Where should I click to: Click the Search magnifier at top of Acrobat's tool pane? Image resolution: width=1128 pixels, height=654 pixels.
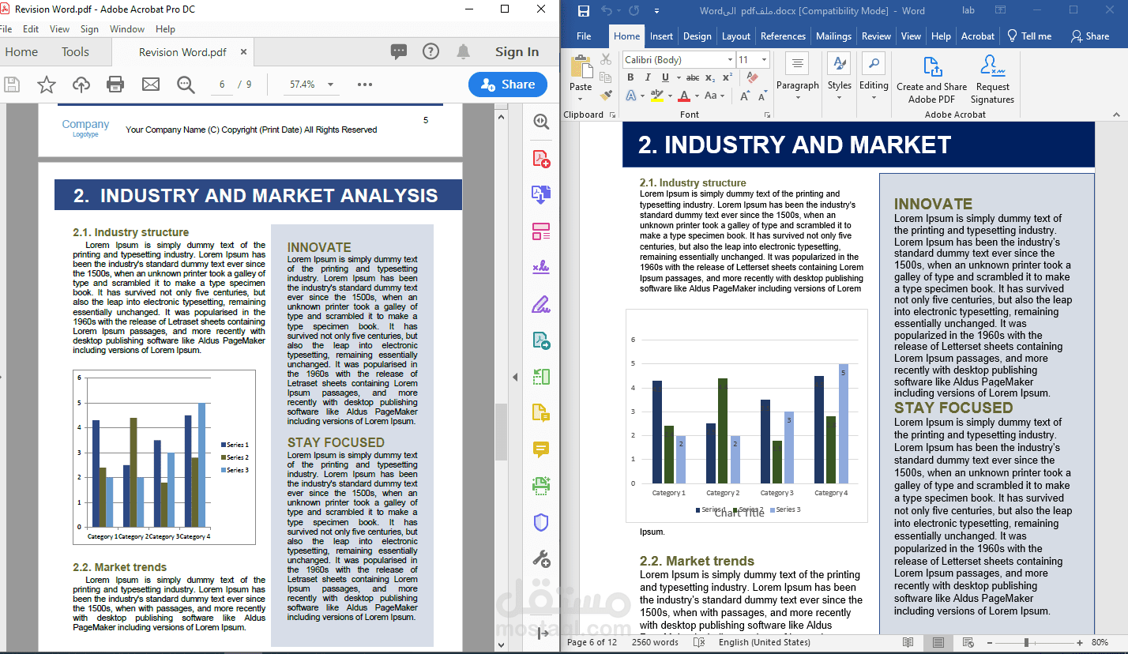541,122
